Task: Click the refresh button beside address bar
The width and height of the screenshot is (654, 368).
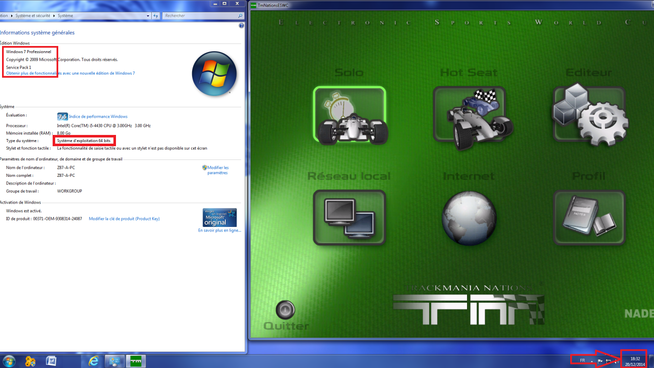Action: 155,16
